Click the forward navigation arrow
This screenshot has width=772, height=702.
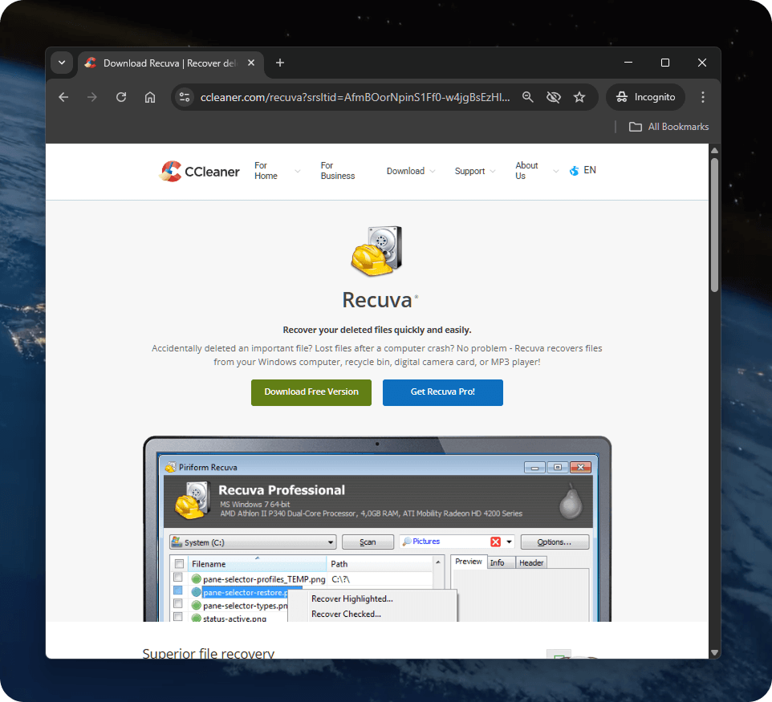(92, 97)
